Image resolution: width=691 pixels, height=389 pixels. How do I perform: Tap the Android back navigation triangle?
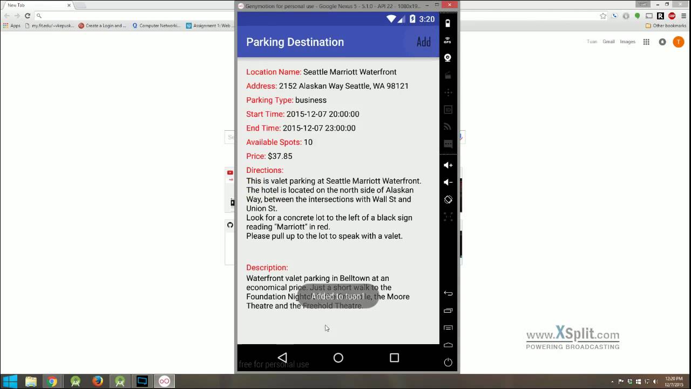[282, 358]
